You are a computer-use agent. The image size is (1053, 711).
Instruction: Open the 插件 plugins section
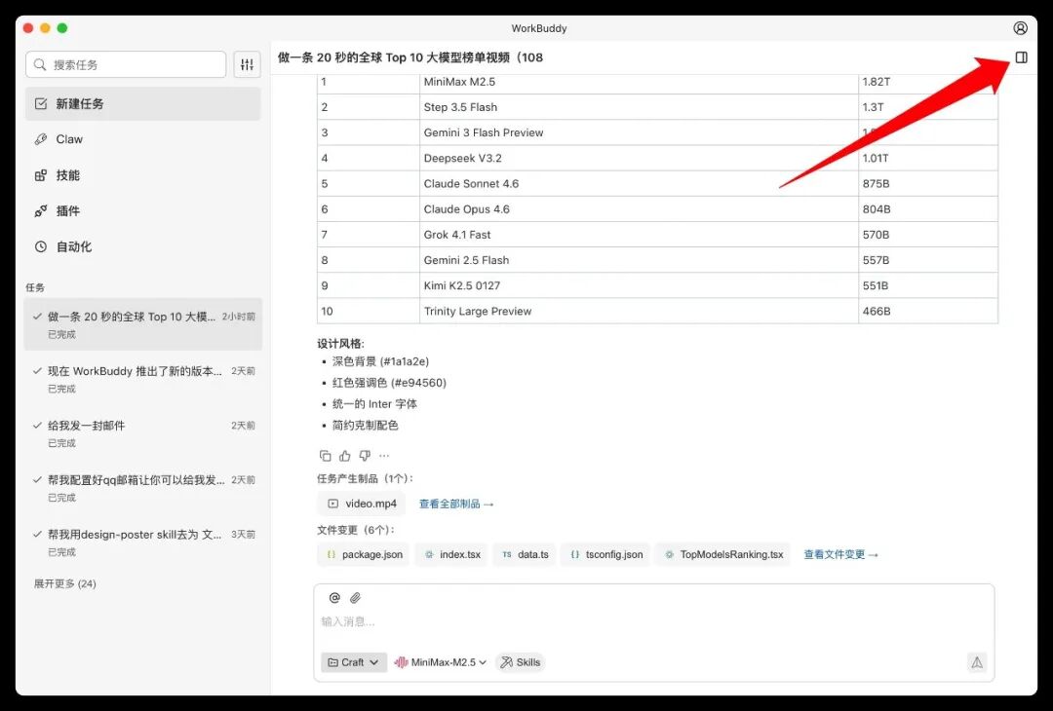click(x=143, y=210)
